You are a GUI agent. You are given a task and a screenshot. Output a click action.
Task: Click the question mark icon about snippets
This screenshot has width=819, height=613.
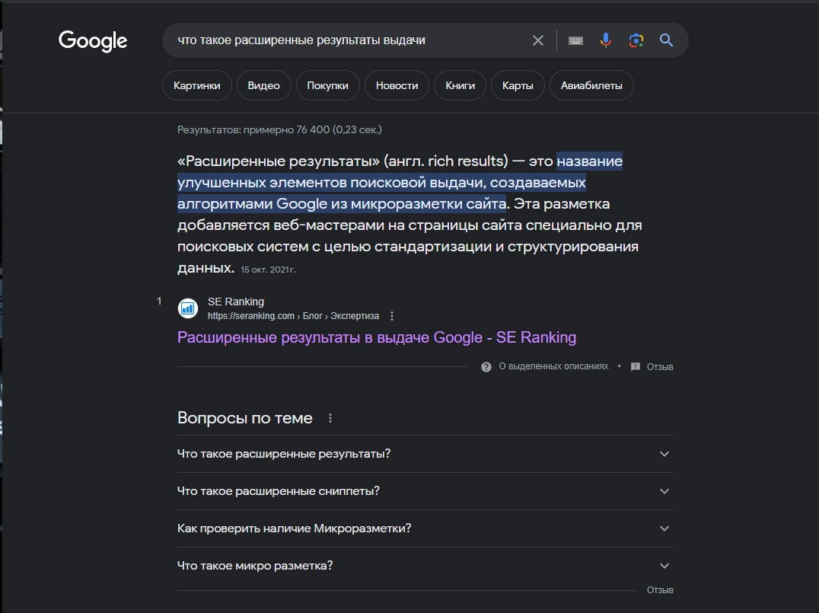486,367
